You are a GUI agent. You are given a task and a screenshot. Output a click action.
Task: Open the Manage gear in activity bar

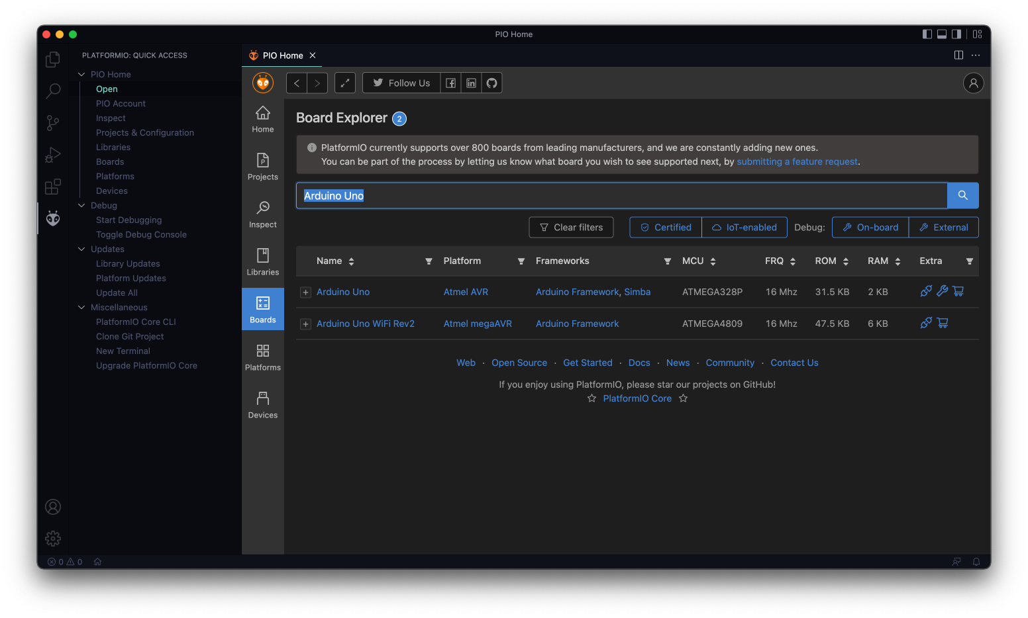point(53,539)
